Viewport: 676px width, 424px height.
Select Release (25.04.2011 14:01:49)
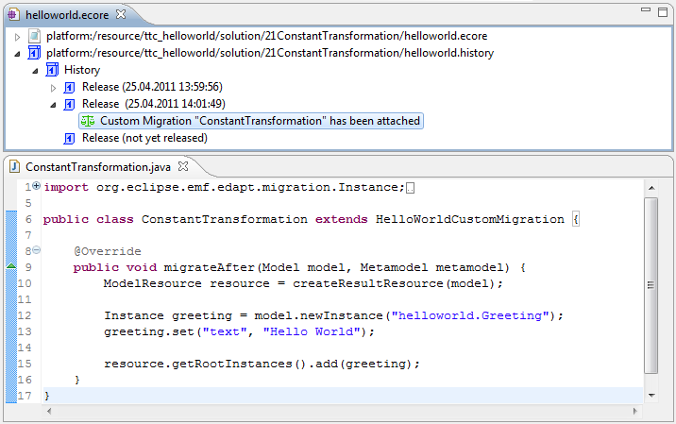[x=154, y=104]
